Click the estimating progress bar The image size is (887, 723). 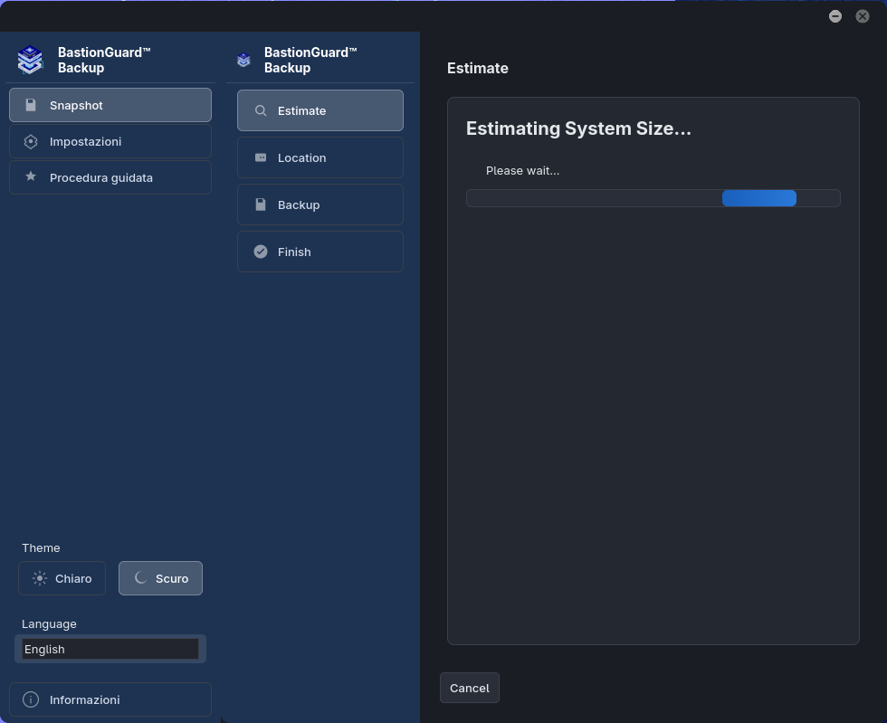(x=653, y=198)
